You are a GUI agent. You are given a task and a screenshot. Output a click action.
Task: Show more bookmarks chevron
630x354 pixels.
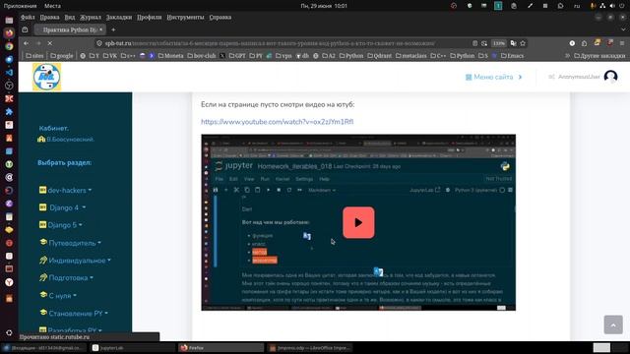[x=567, y=56]
